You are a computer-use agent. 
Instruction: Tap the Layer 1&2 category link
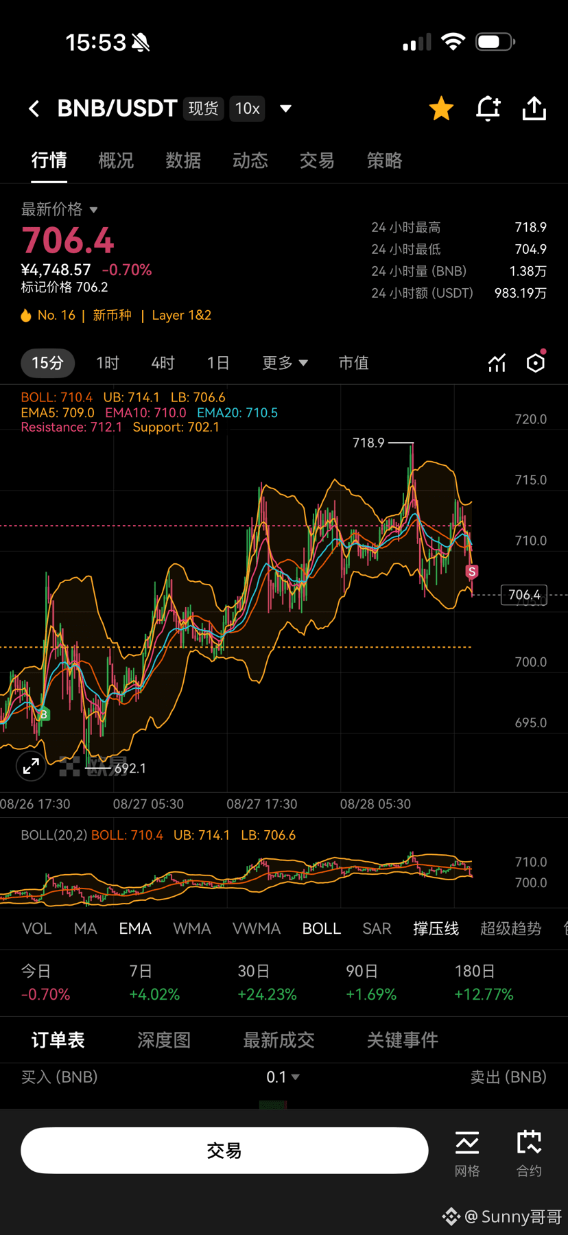(x=182, y=316)
